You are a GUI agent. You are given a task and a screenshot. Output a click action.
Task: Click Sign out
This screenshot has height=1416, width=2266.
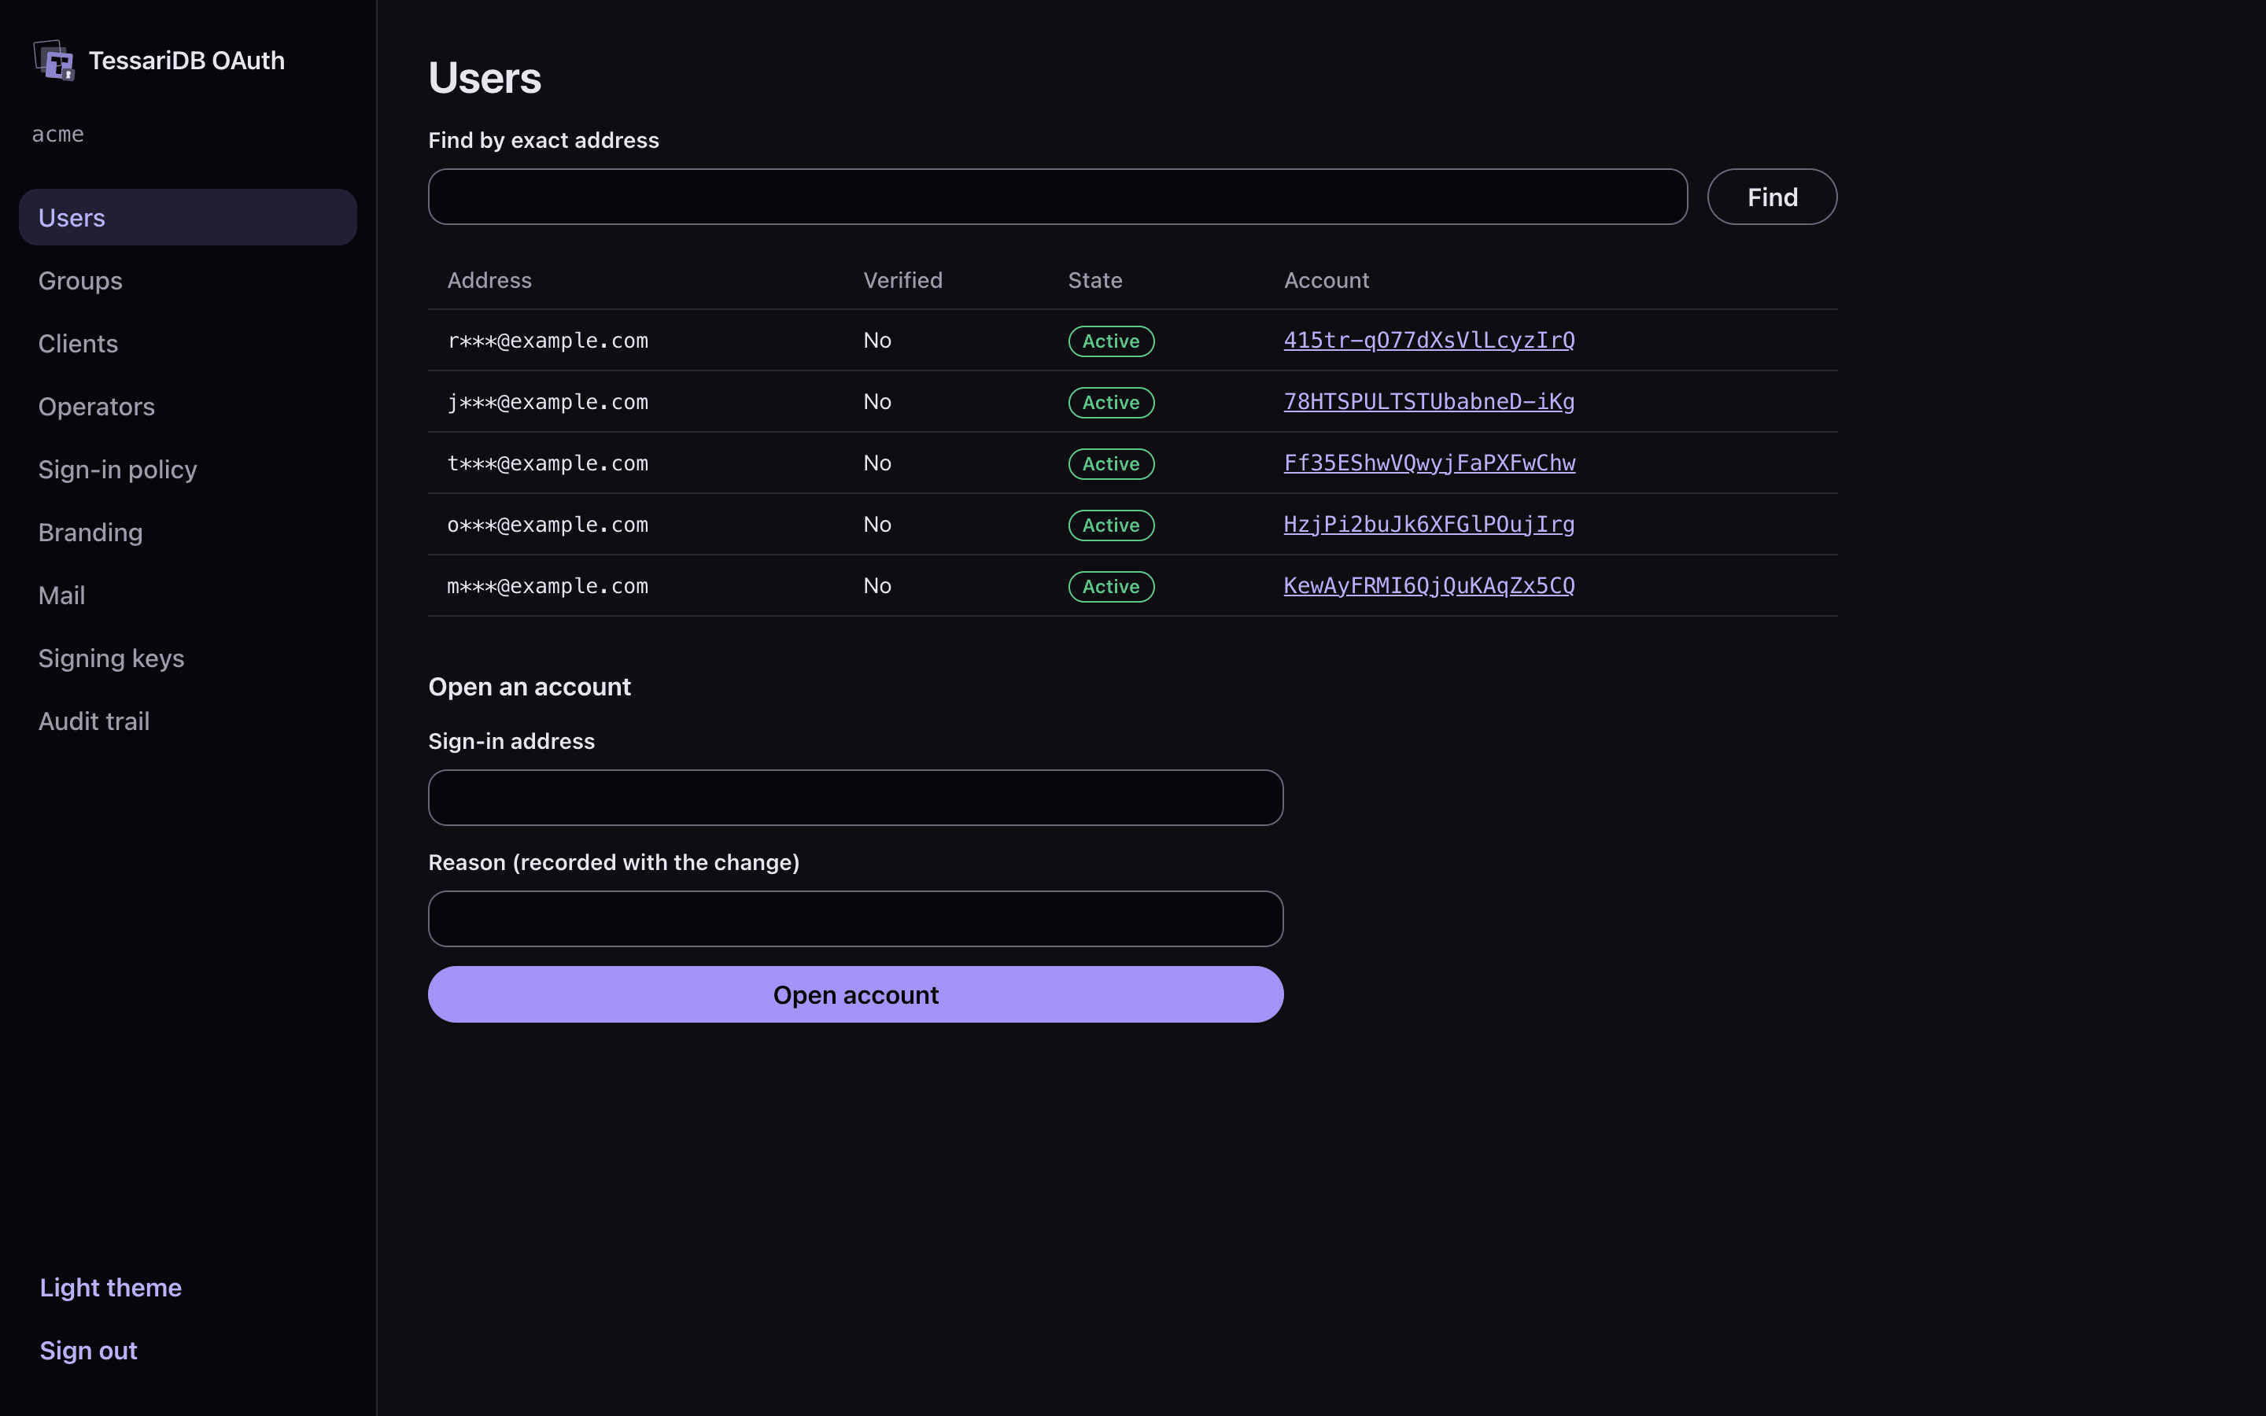click(88, 1349)
